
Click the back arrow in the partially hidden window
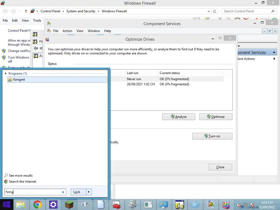tap(36, 48)
